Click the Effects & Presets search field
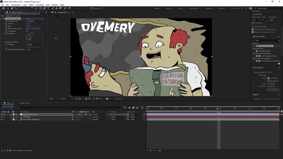The width and height of the screenshot is (283, 159). (266, 40)
